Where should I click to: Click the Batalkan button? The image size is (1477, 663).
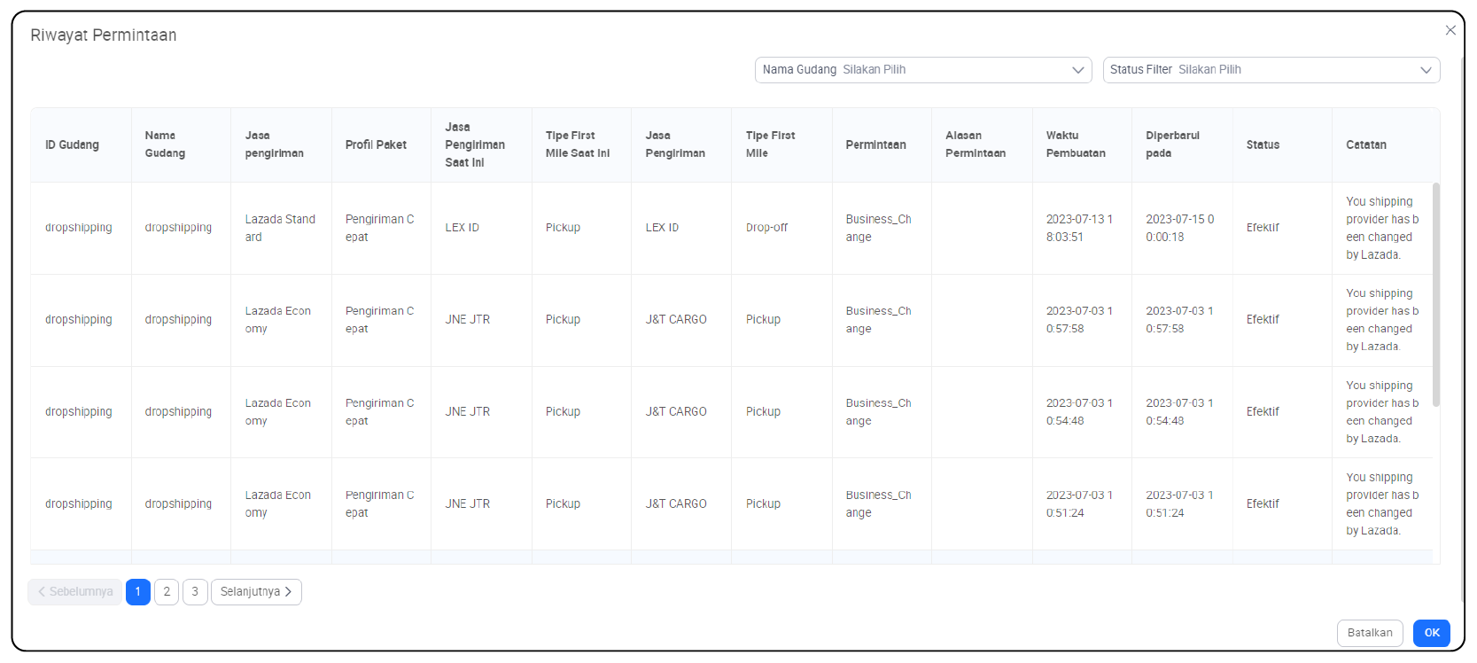pyautogui.click(x=1369, y=633)
